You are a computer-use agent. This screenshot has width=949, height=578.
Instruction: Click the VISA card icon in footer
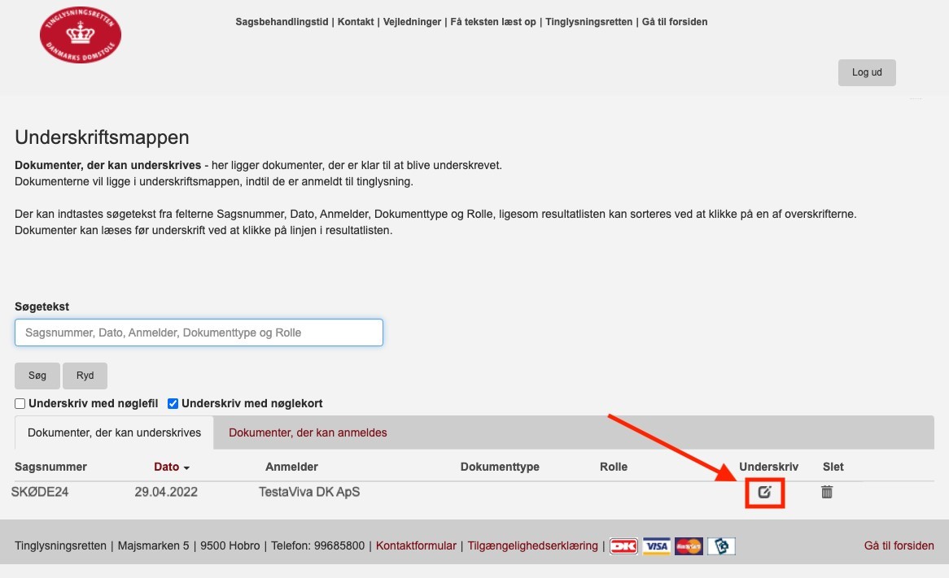(x=656, y=545)
